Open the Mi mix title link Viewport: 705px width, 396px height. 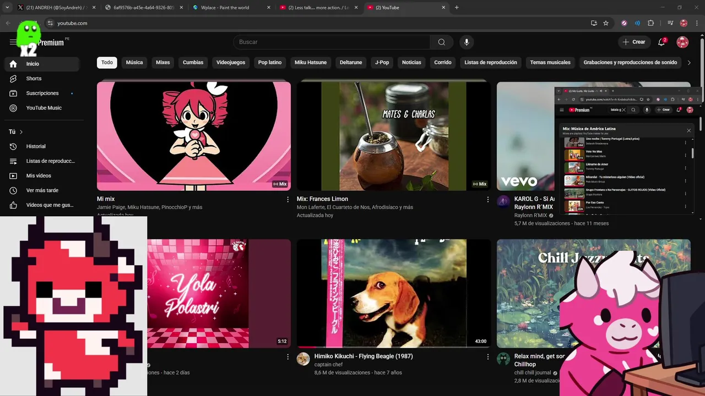pyautogui.click(x=106, y=199)
